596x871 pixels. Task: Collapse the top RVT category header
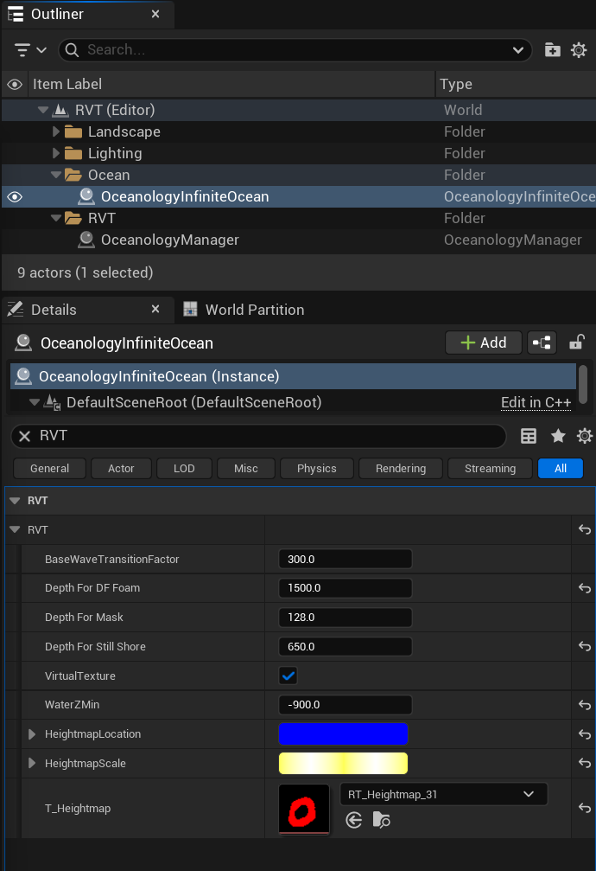point(15,501)
